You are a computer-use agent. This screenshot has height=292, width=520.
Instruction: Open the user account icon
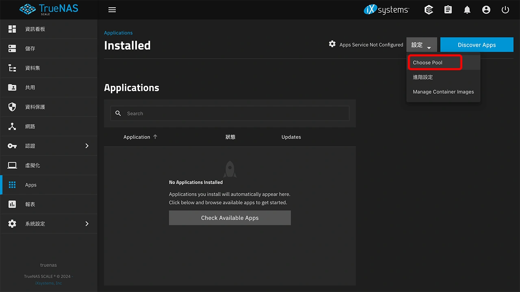click(486, 10)
